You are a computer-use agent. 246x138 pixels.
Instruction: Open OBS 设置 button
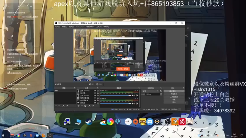(174, 99)
